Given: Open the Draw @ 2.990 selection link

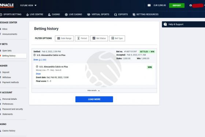Looking at the screenshot, I should click(x=40, y=60).
